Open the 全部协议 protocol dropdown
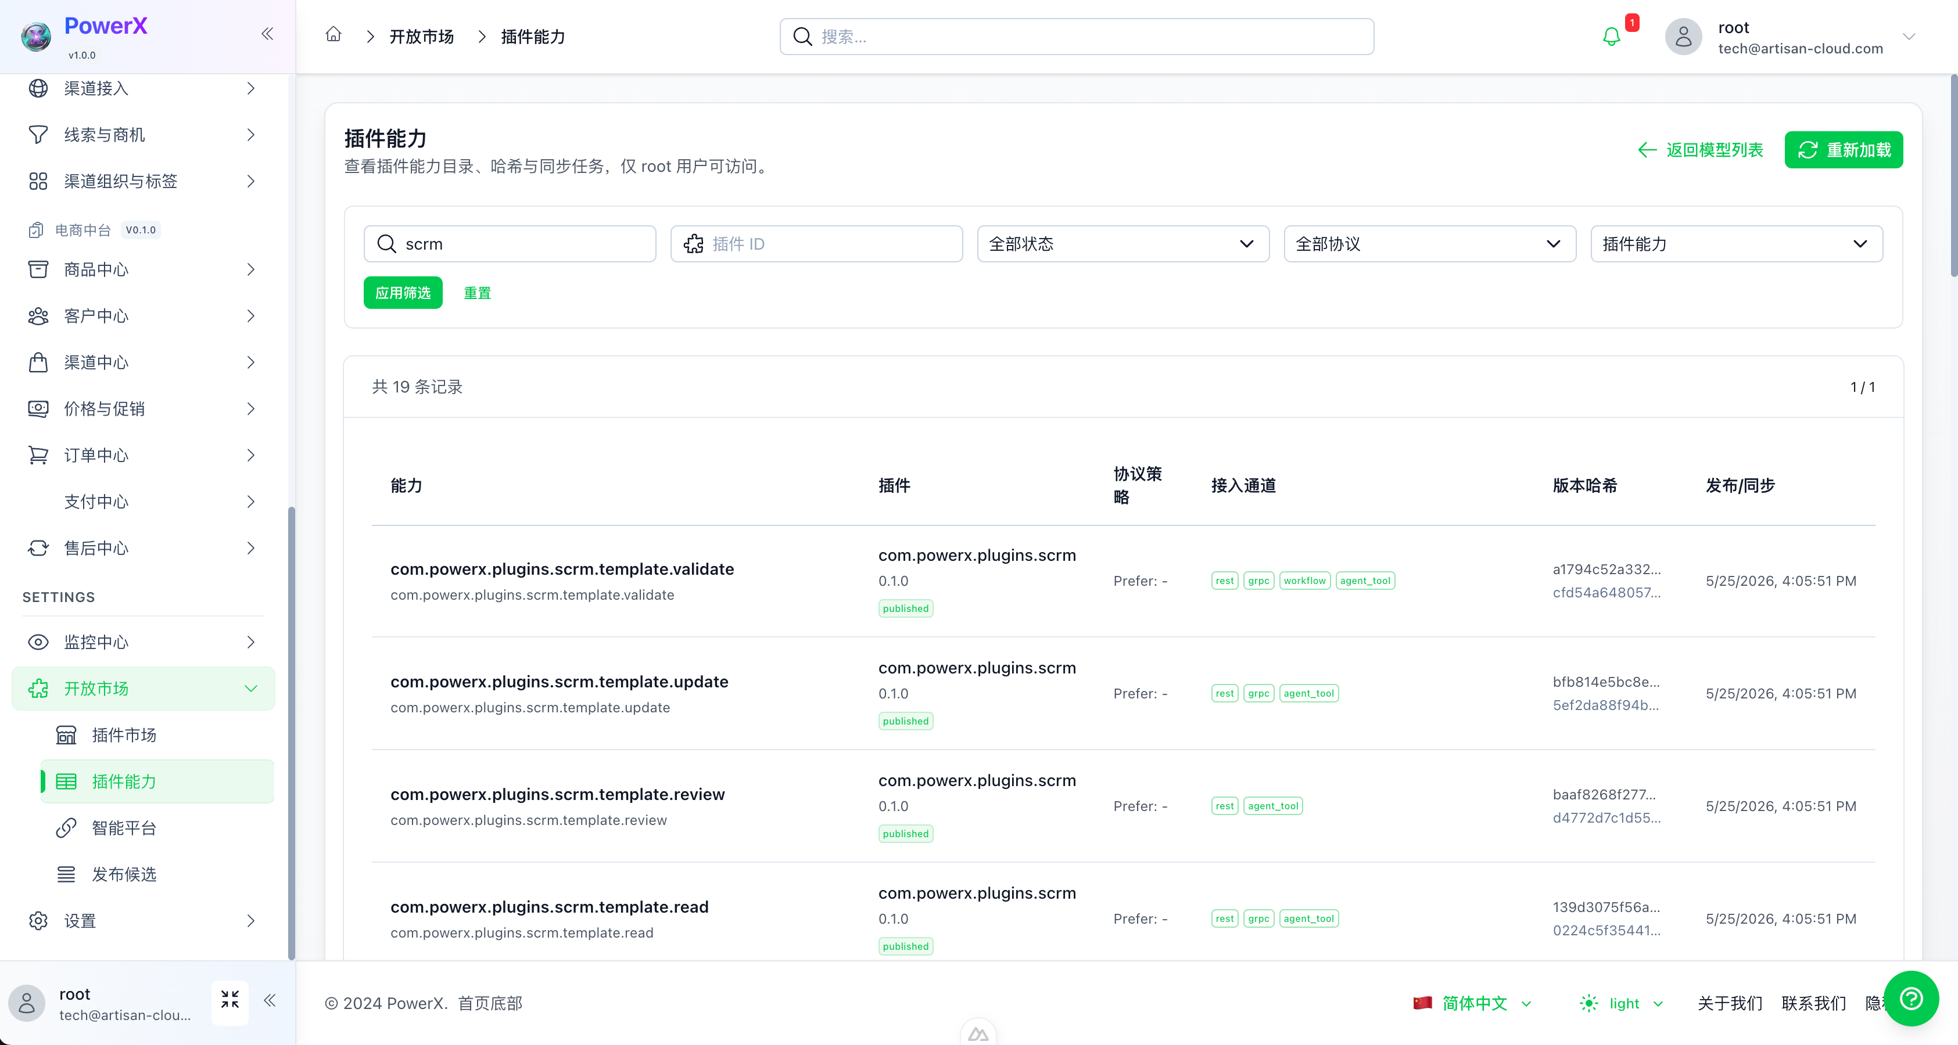This screenshot has height=1045, width=1958. click(x=1429, y=243)
